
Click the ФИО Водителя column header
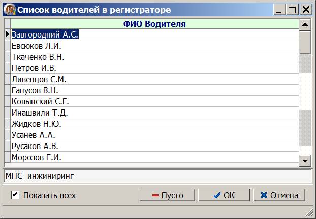coord(154,24)
